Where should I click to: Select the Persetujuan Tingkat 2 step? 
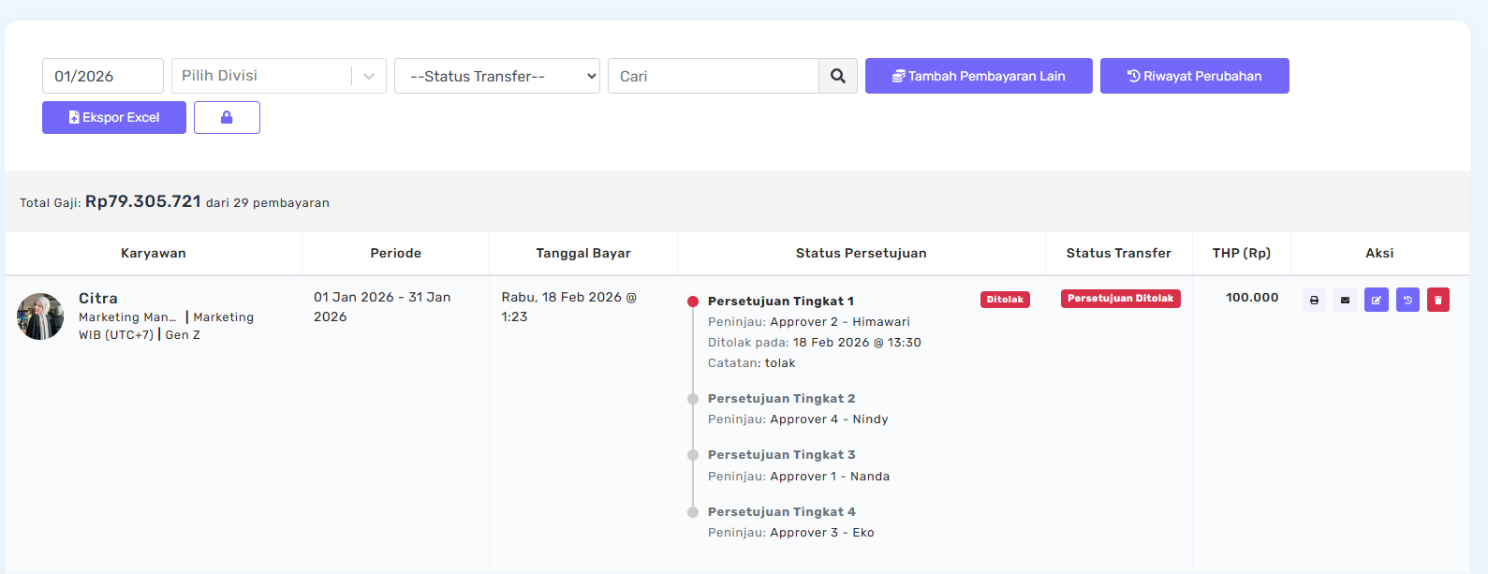pos(781,399)
